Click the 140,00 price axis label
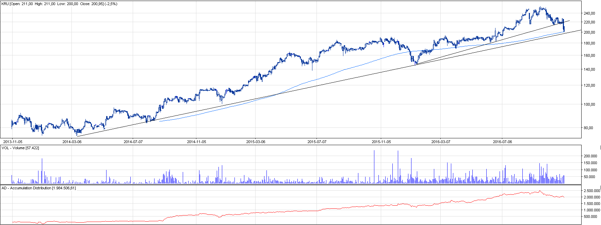The width and height of the screenshot is (601, 225). click(589, 69)
